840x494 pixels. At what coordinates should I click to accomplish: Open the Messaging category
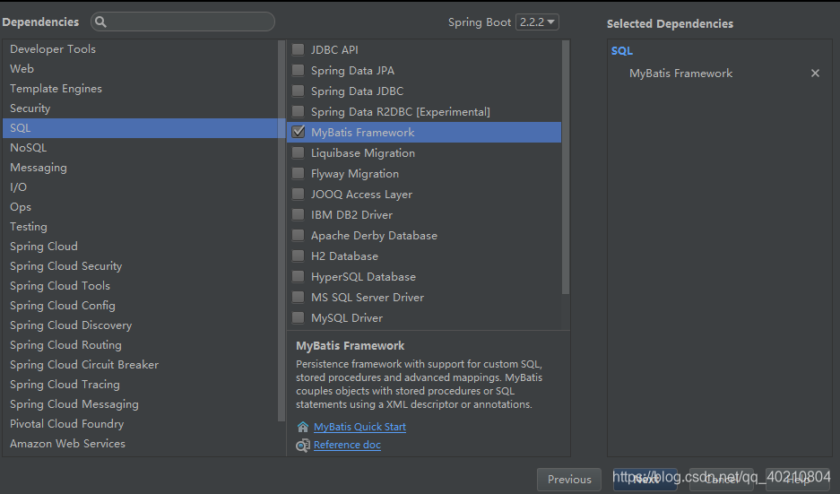[x=141, y=168]
